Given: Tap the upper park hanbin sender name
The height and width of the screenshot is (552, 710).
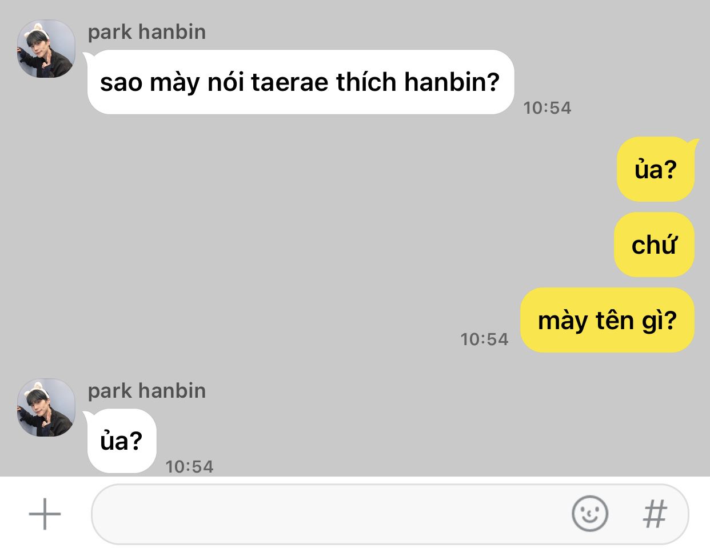Looking at the screenshot, I should [x=147, y=32].
